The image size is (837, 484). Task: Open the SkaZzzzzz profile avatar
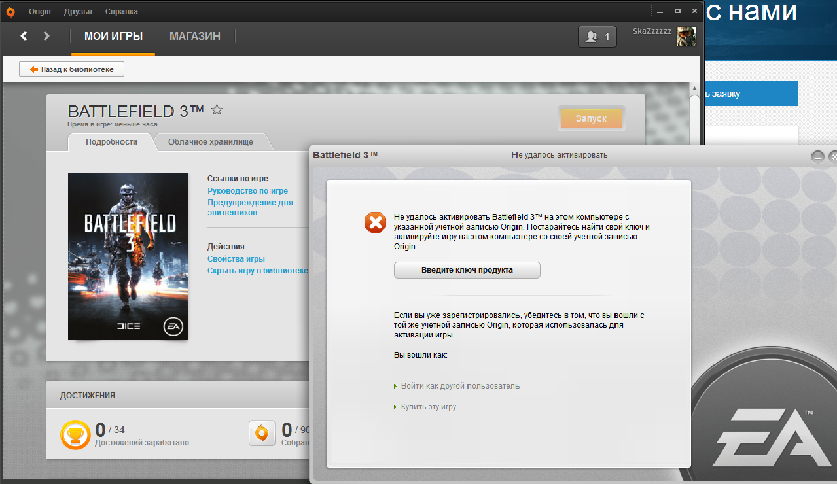tap(686, 37)
